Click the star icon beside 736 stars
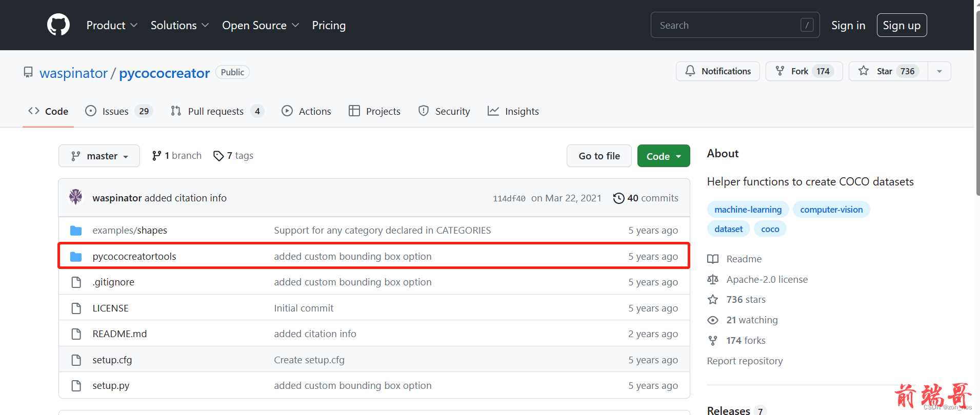 coord(713,299)
